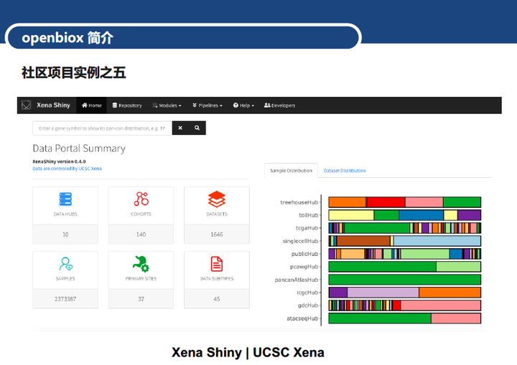Switch to Sample Distribution tab
The width and height of the screenshot is (517, 365).
(291, 171)
